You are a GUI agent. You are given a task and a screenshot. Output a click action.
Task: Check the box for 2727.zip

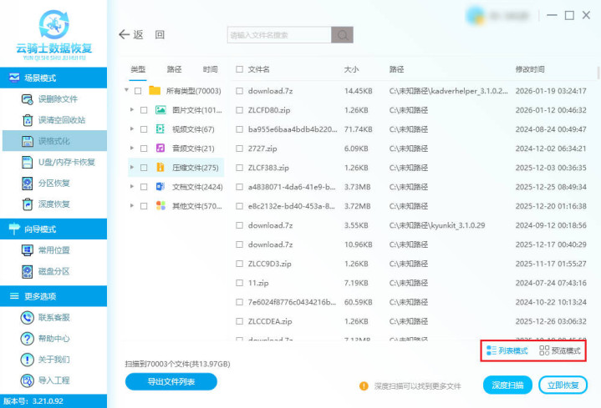tap(240, 149)
